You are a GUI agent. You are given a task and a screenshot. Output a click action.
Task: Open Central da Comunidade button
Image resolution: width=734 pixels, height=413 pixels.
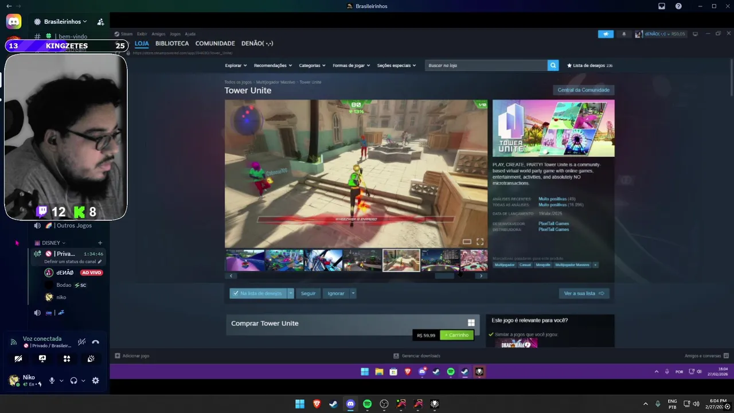tap(583, 90)
